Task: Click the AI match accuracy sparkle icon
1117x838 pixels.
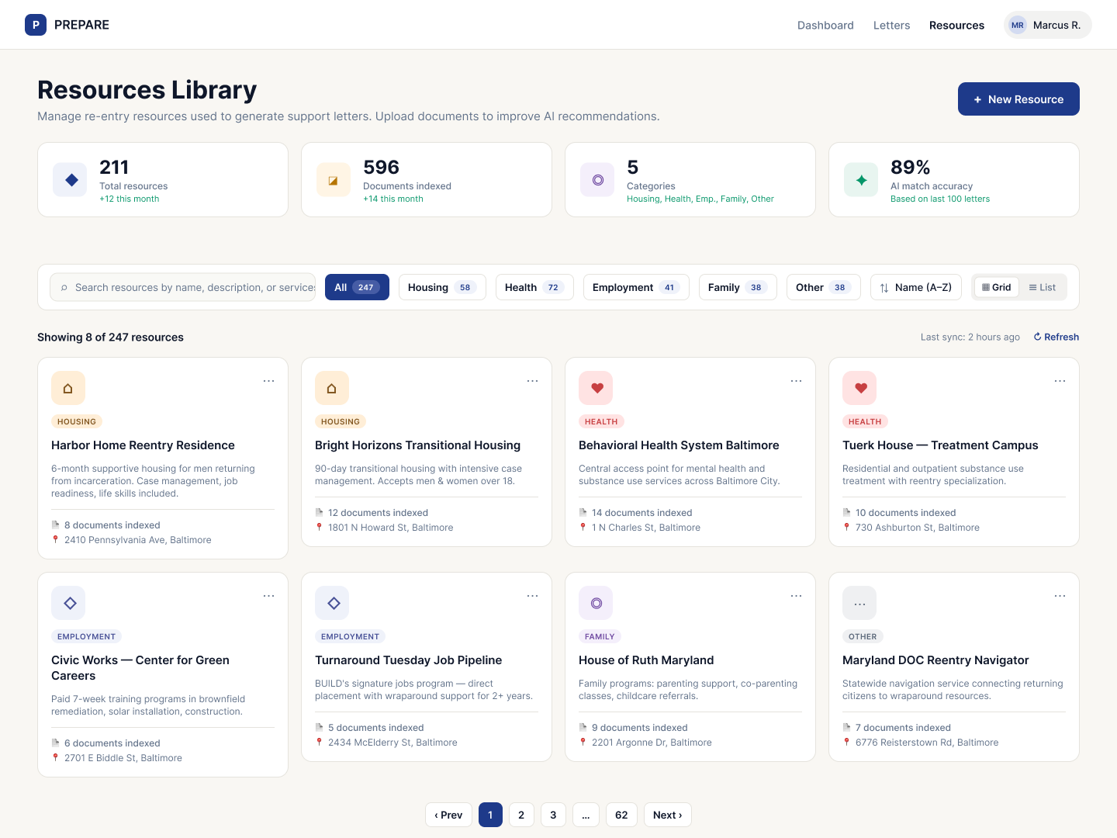Action: coord(861,180)
